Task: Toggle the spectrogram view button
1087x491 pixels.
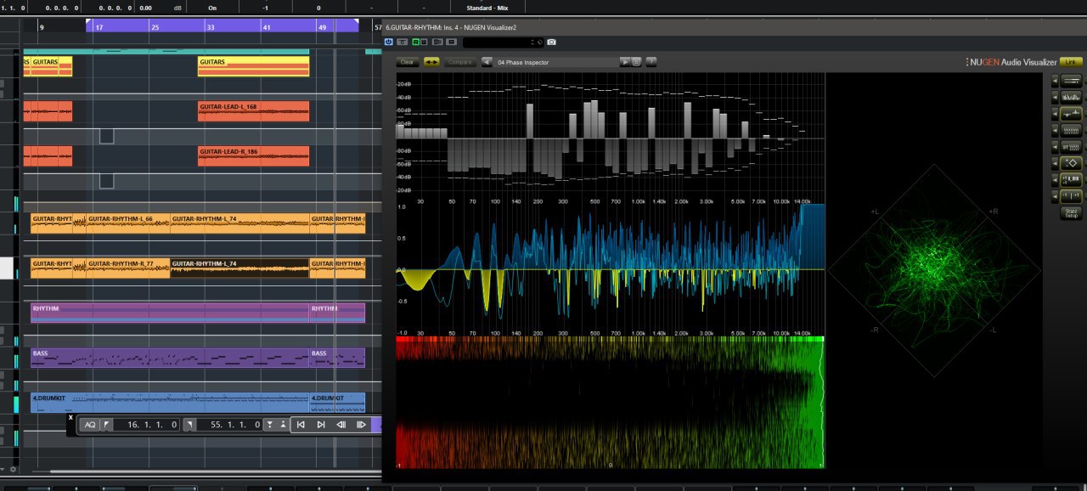Action: coord(1071,131)
